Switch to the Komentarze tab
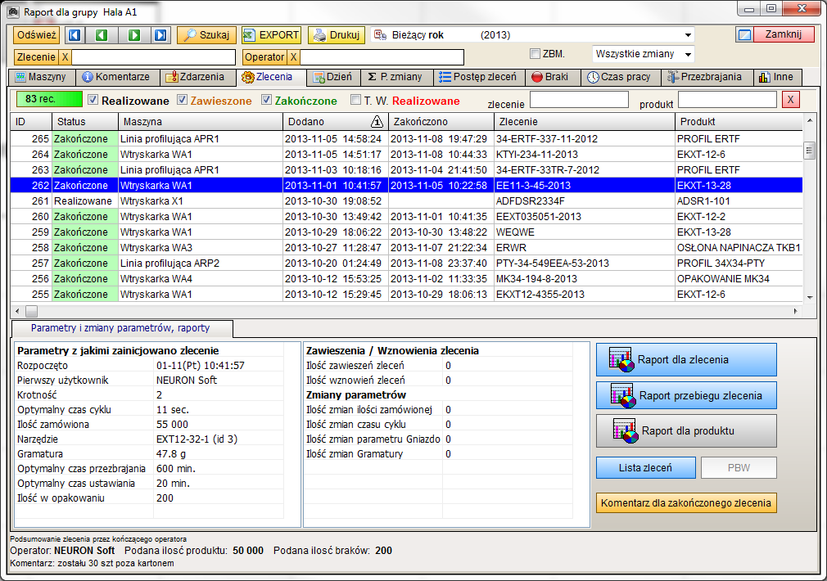The image size is (827, 581). [116, 77]
